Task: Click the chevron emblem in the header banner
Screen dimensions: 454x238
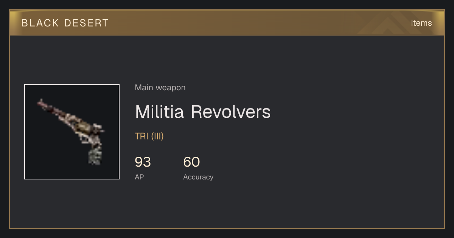Action: (x=390, y=23)
